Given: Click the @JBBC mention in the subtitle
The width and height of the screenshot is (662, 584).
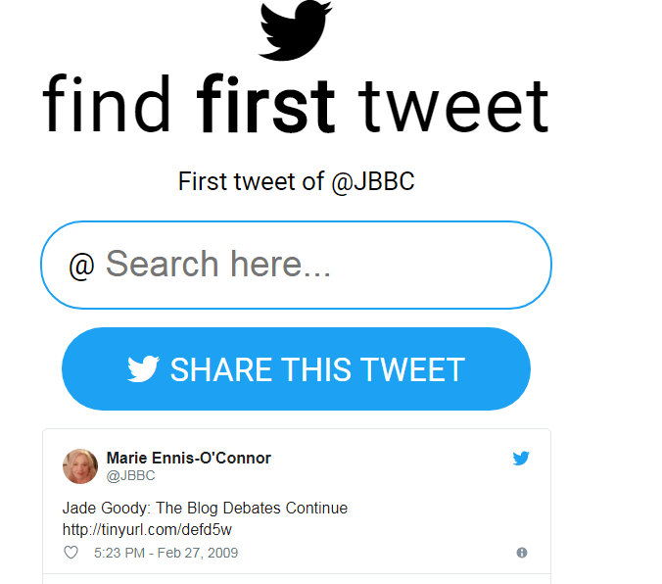Looking at the screenshot, I should pos(372,182).
